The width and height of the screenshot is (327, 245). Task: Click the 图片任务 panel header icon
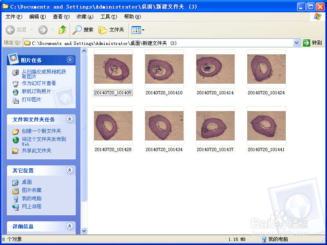point(13,59)
